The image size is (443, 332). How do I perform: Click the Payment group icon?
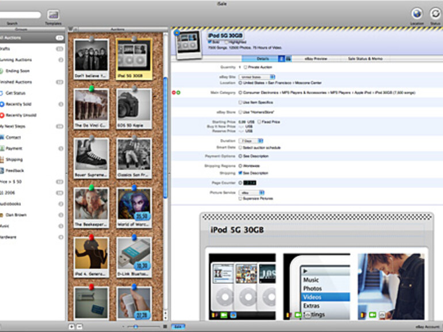2,148
